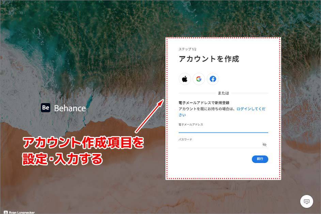Click the アカウントを作成 heading
The width and height of the screenshot is (321, 214).
pyautogui.click(x=209, y=59)
